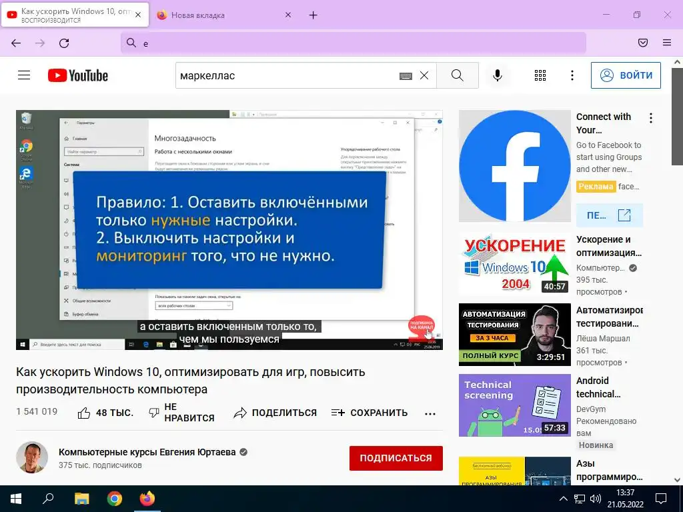Open a new browser tab

[x=313, y=15]
